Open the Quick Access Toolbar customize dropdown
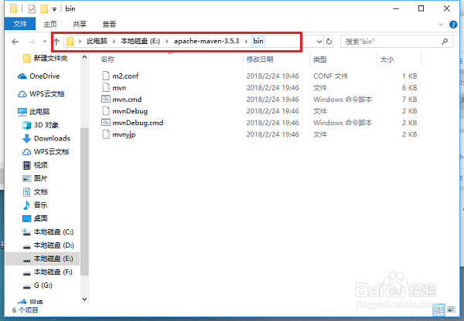This screenshot has width=464, height=321. (x=54, y=9)
